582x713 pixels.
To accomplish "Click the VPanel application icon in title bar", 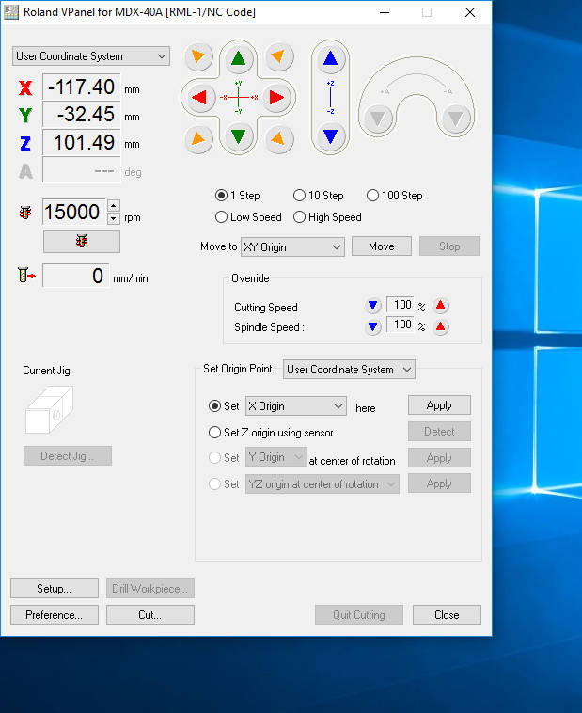I will [x=11, y=12].
